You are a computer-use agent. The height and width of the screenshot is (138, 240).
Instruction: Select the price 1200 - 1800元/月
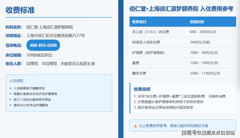204,63
